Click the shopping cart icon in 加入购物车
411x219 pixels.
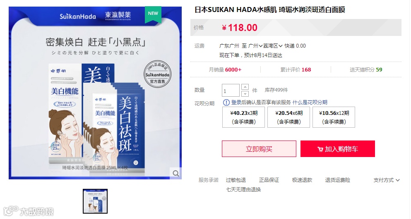[x=320, y=150]
